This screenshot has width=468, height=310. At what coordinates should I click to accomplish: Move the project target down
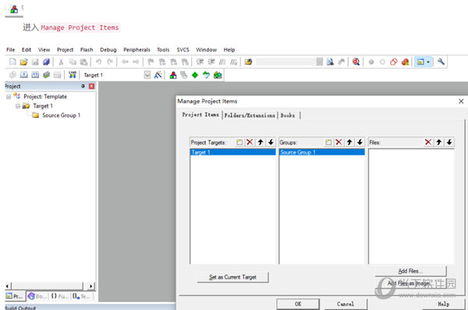click(271, 142)
